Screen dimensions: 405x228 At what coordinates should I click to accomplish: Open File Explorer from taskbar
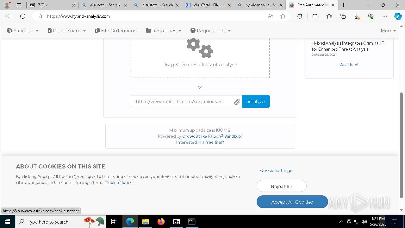(x=145, y=222)
